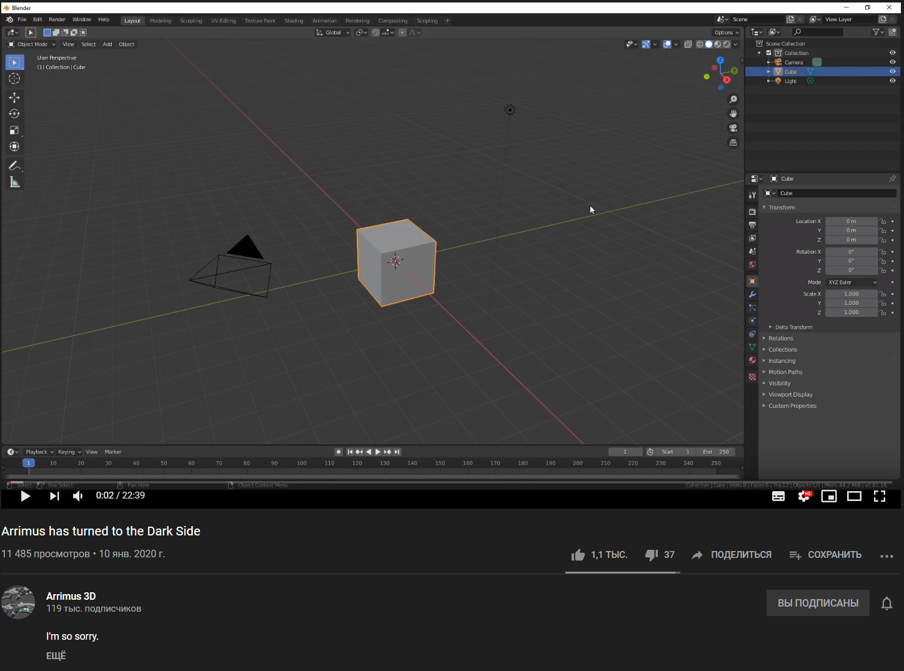This screenshot has width=904, height=671.
Task: Expand description with ЕЩЁ link
Action: [x=56, y=656]
